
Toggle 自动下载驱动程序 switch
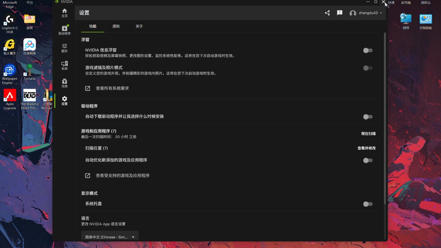tap(368, 117)
